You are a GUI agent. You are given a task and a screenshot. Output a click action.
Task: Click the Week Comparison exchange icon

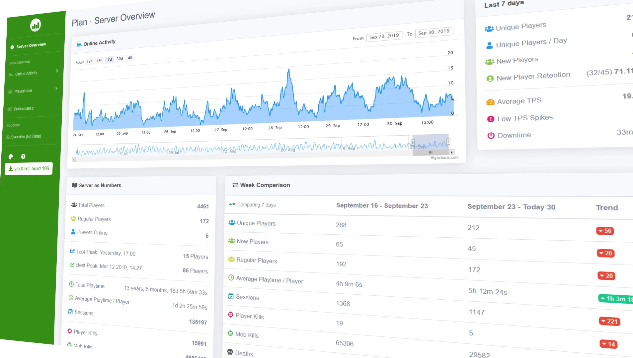(235, 185)
